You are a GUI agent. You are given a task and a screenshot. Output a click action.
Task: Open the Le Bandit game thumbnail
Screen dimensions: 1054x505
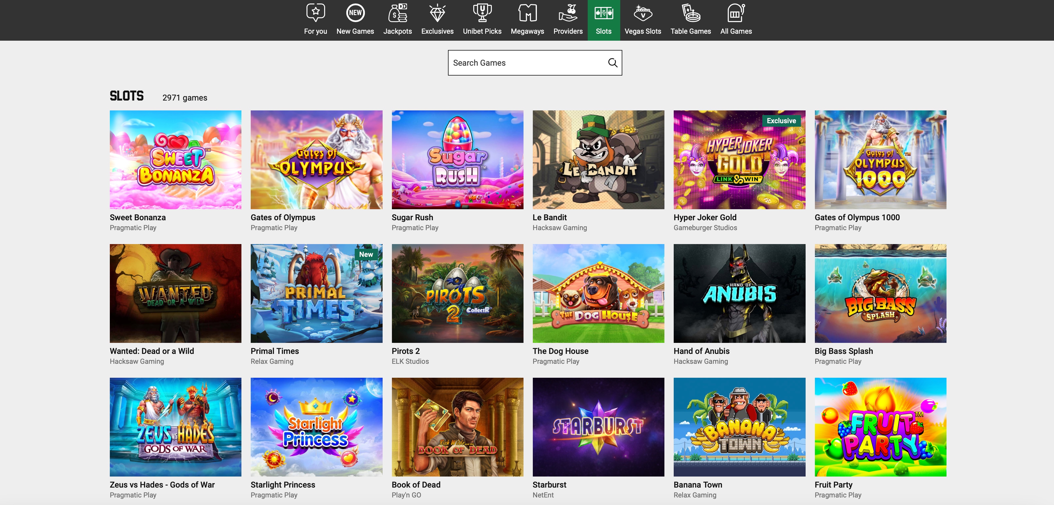coord(598,160)
